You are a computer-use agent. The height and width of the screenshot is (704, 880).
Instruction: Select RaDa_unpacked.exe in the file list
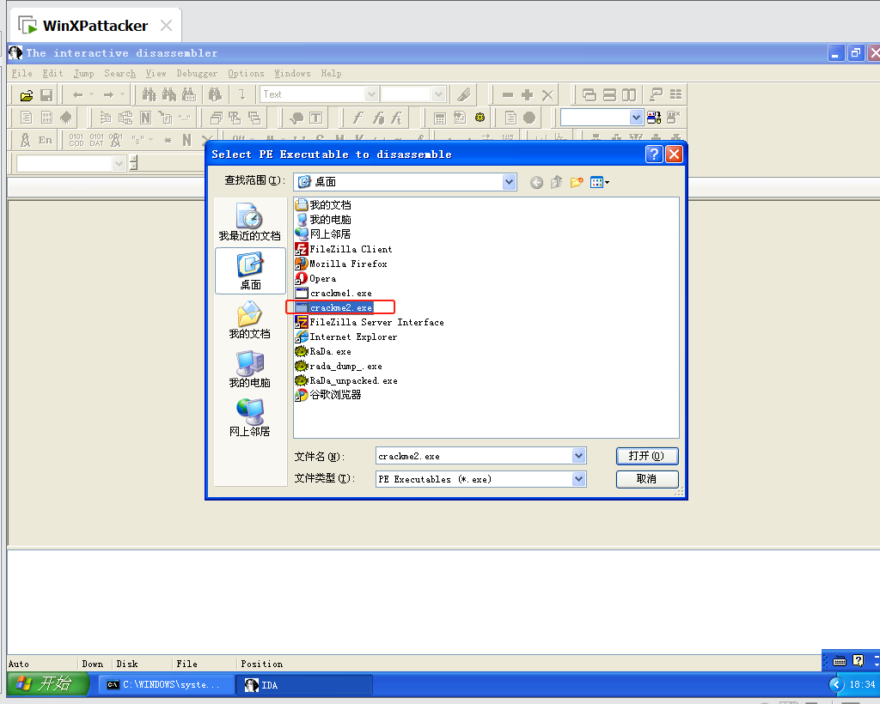click(346, 380)
